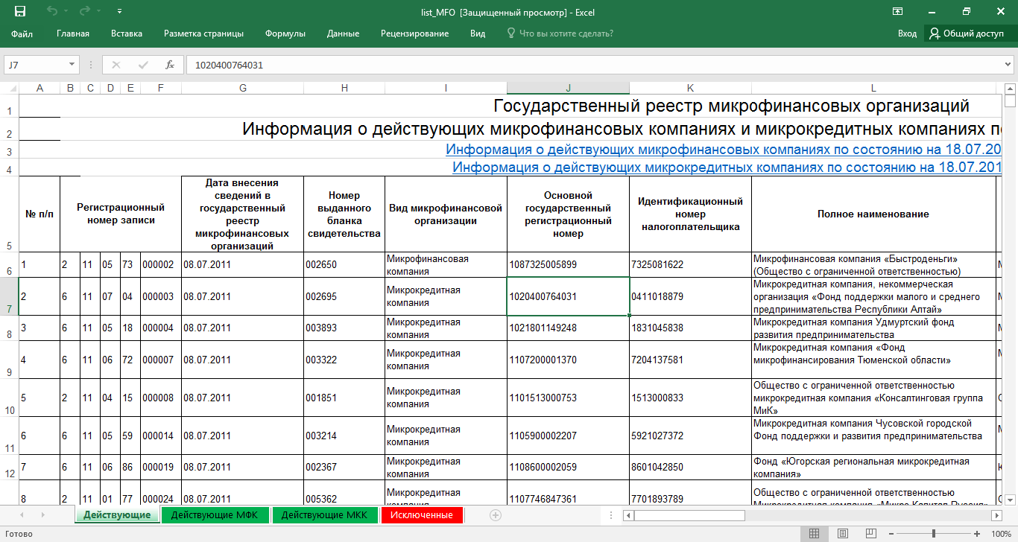The width and height of the screenshot is (1018, 542).
Task: Expand the formula bar
Action: pos(1008,65)
